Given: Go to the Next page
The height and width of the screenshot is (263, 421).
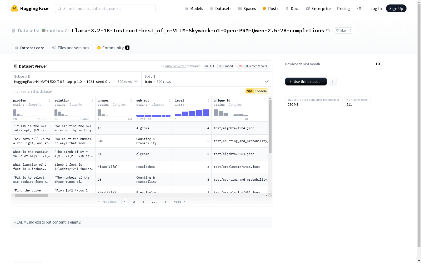Looking at the screenshot, I should coord(179,202).
